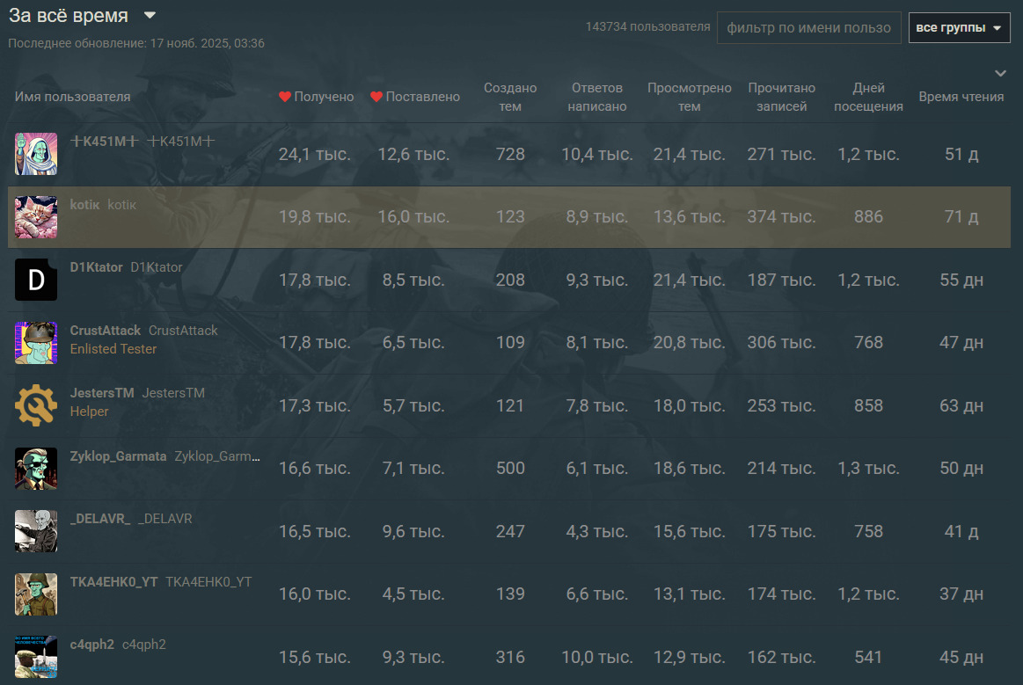The width and height of the screenshot is (1023, 685).
Task: Click c4qph2 user avatar
Action: click(x=36, y=656)
